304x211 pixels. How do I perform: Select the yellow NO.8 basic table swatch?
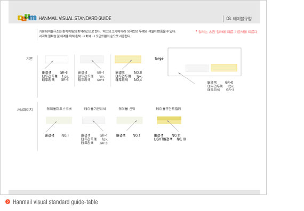[x=128, y=59]
